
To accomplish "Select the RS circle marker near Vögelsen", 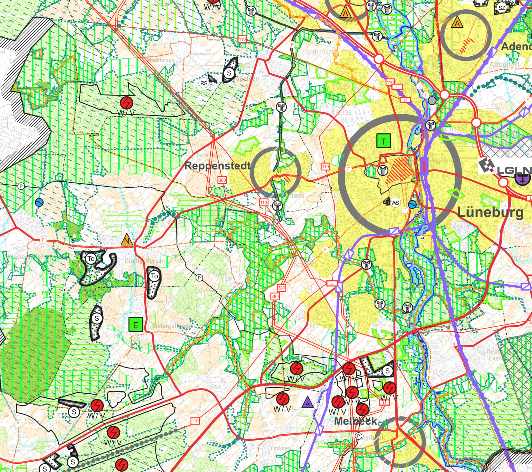I will coord(204,83).
